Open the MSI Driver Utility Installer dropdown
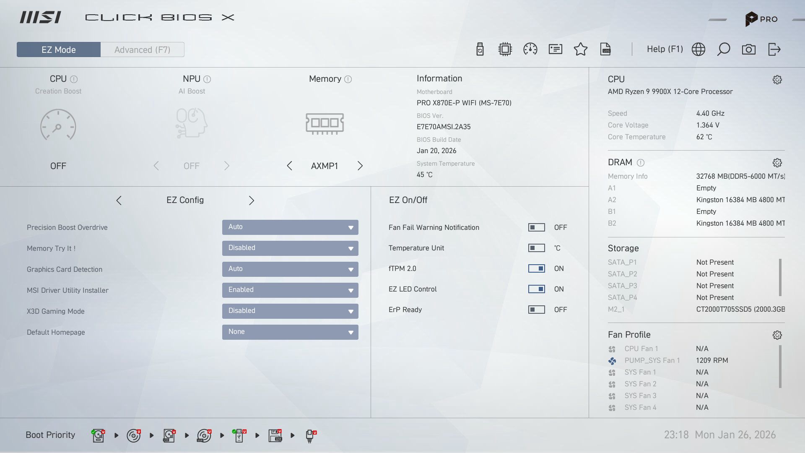The image size is (805, 453). click(290, 290)
